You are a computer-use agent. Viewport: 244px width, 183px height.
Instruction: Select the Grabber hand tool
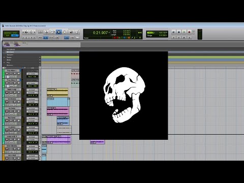pos(65,32)
